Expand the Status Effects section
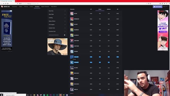 [x=57, y=21]
